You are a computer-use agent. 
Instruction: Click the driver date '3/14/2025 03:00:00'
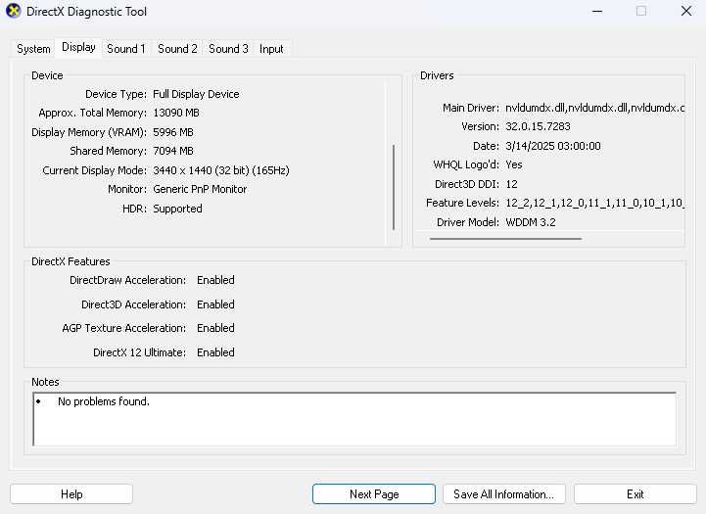click(553, 146)
